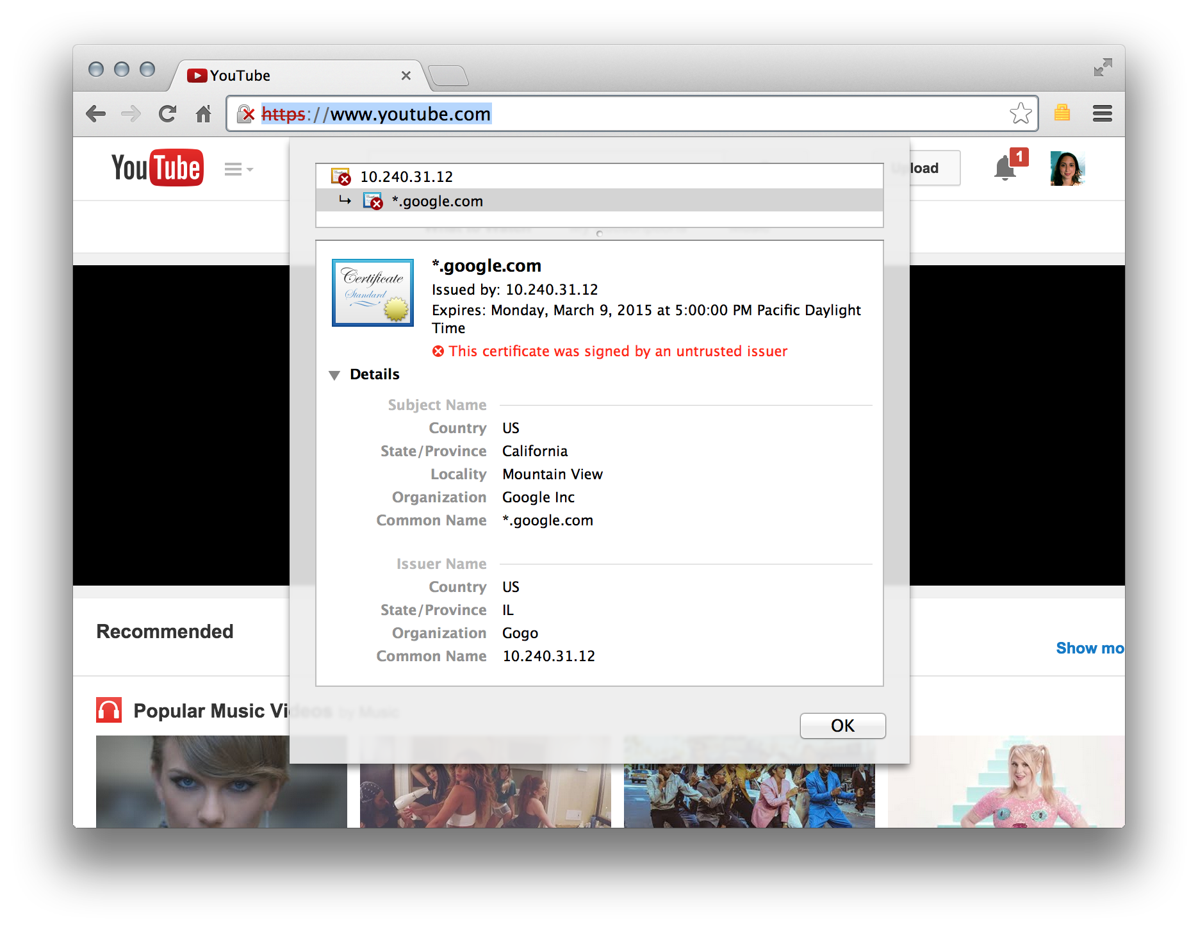The image size is (1198, 929).
Task: Open the first music video thumbnail
Action: point(222,782)
